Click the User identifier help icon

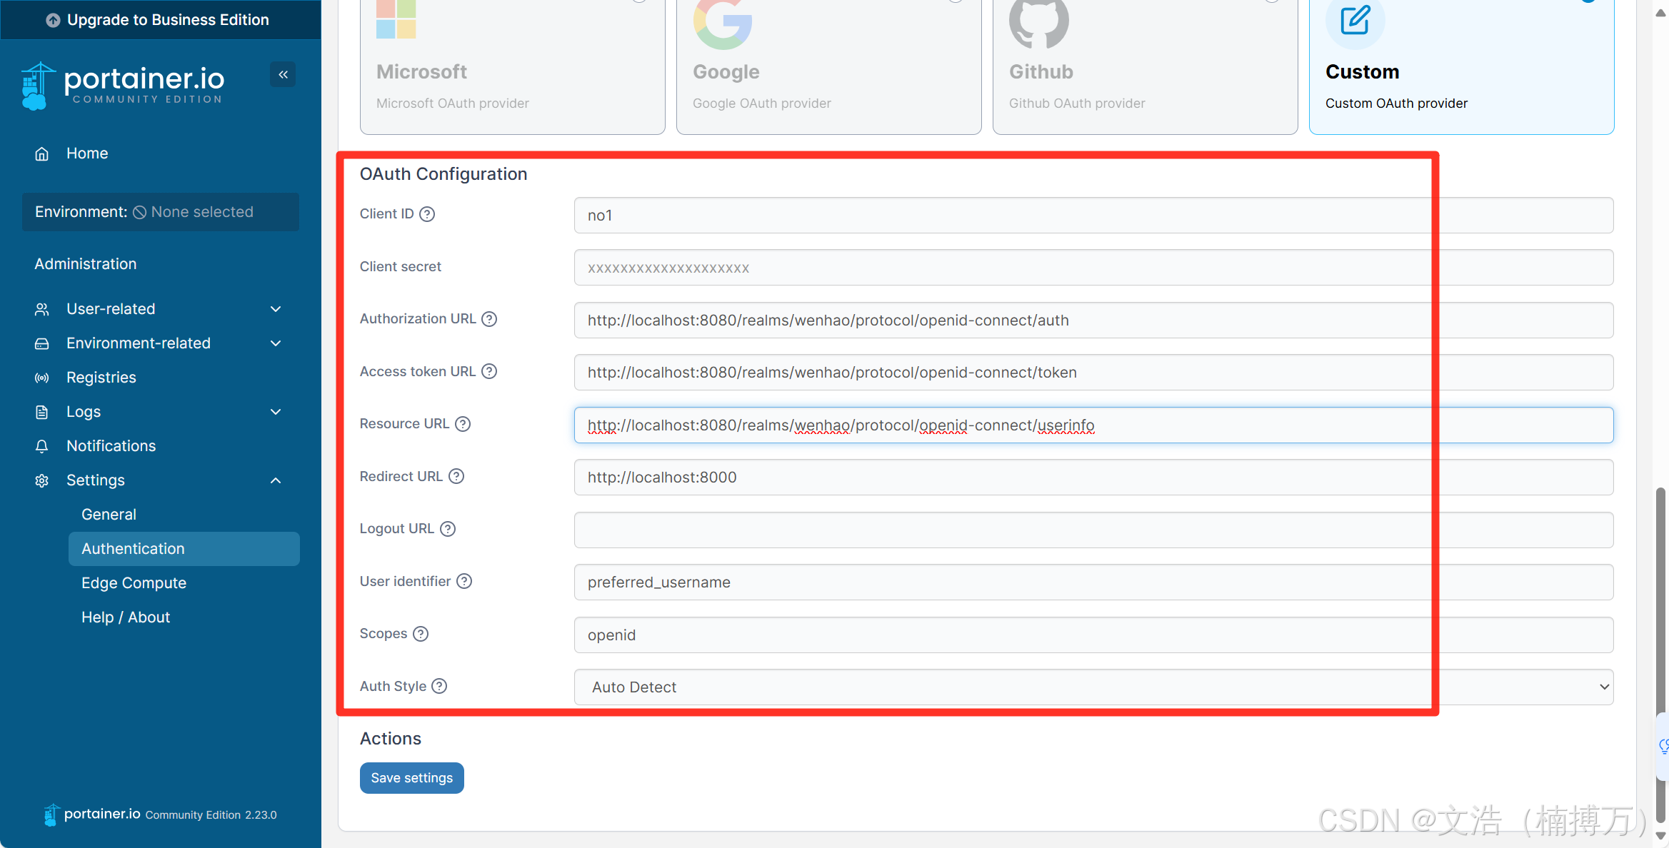pos(464,581)
